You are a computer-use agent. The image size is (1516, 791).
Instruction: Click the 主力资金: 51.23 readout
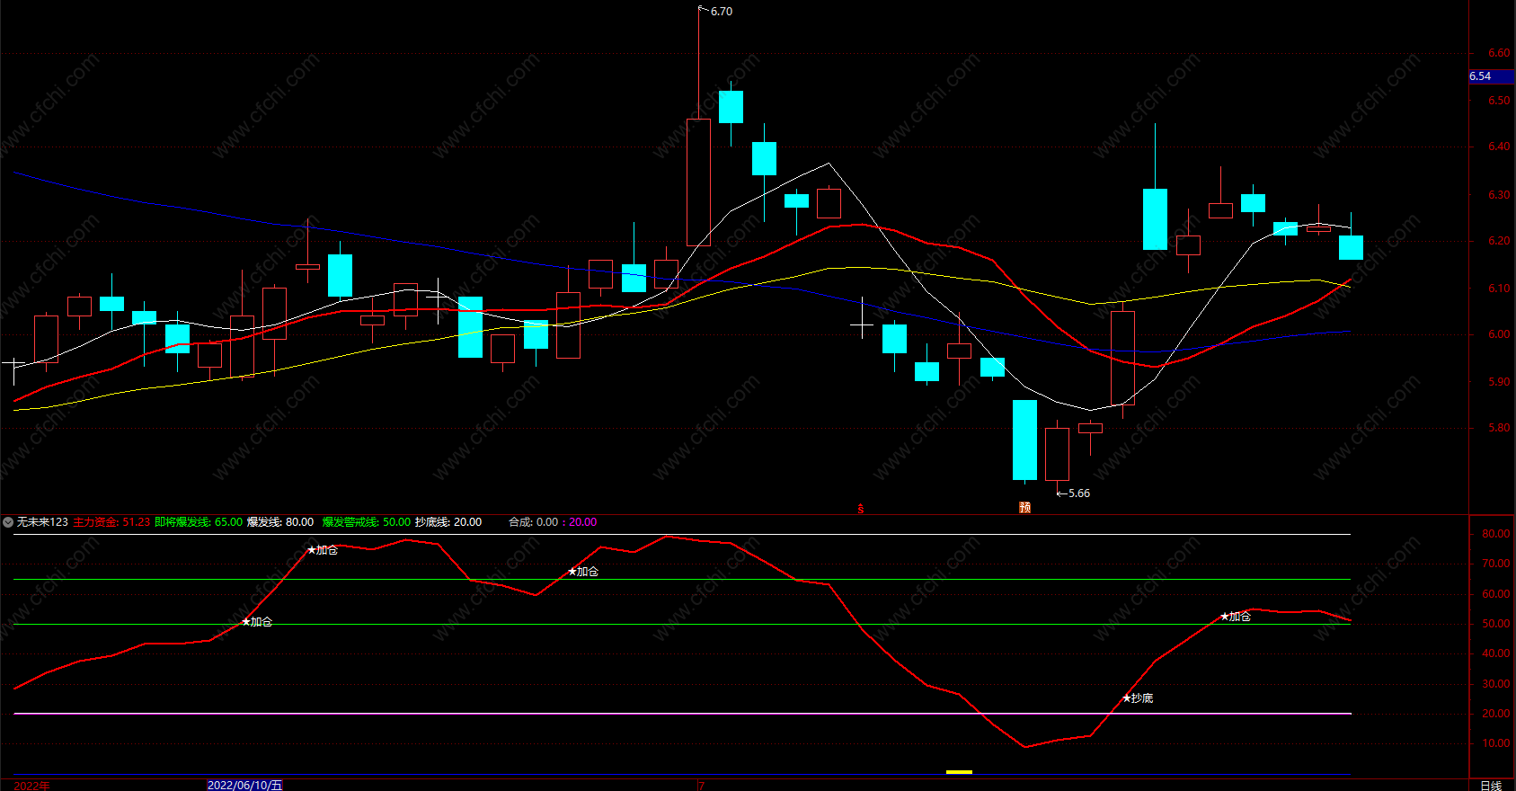(111, 522)
